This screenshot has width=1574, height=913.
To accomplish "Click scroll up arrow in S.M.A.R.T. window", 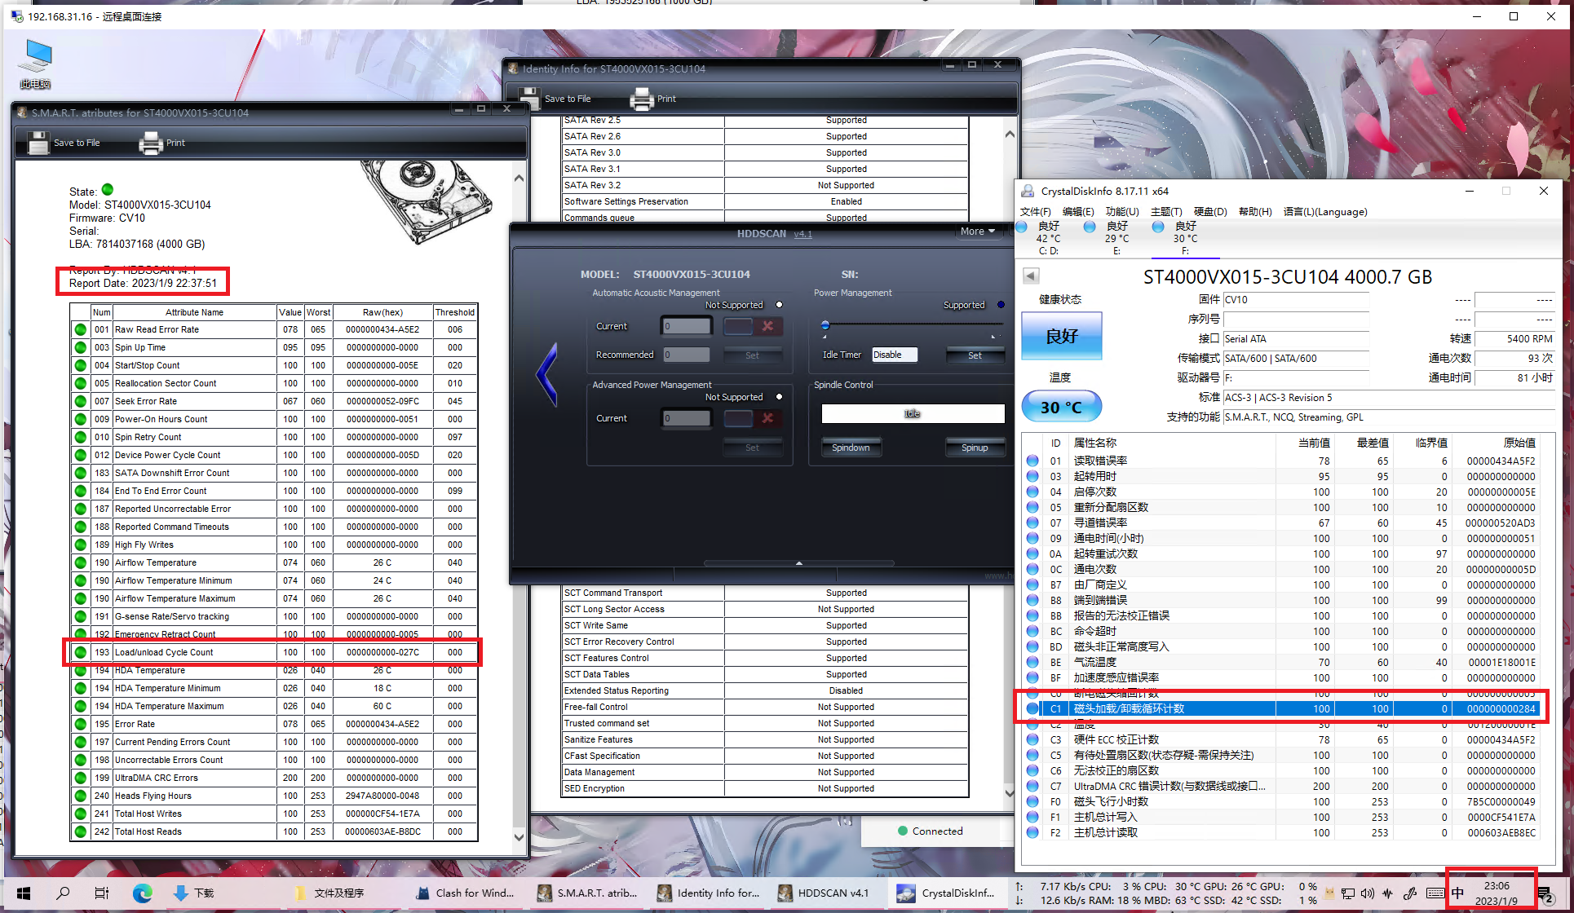I will tap(519, 178).
